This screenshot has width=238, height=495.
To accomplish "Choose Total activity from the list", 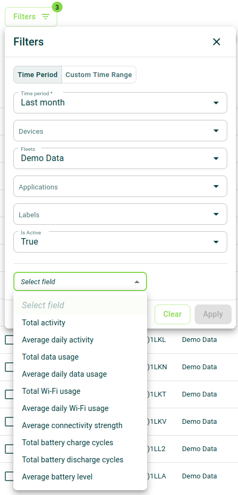I will tap(80, 323).
